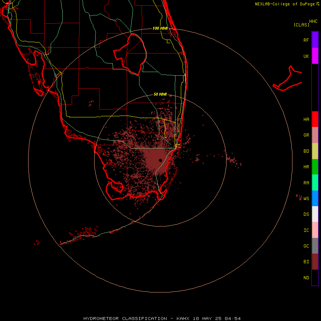Click the UK magenta legend swatch
The width and height of the screenshot is (321, 321).
(x=315, y=56)
